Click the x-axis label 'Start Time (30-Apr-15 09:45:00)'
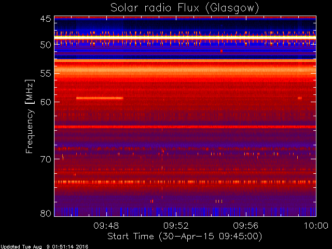 click(185, 236)
